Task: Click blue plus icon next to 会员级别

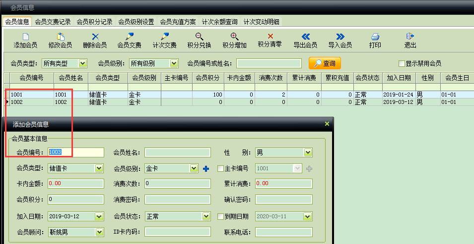Action: (x=206, y=169)
